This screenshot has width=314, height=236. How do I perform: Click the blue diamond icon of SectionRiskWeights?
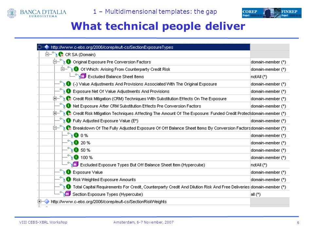click(47, 202)
